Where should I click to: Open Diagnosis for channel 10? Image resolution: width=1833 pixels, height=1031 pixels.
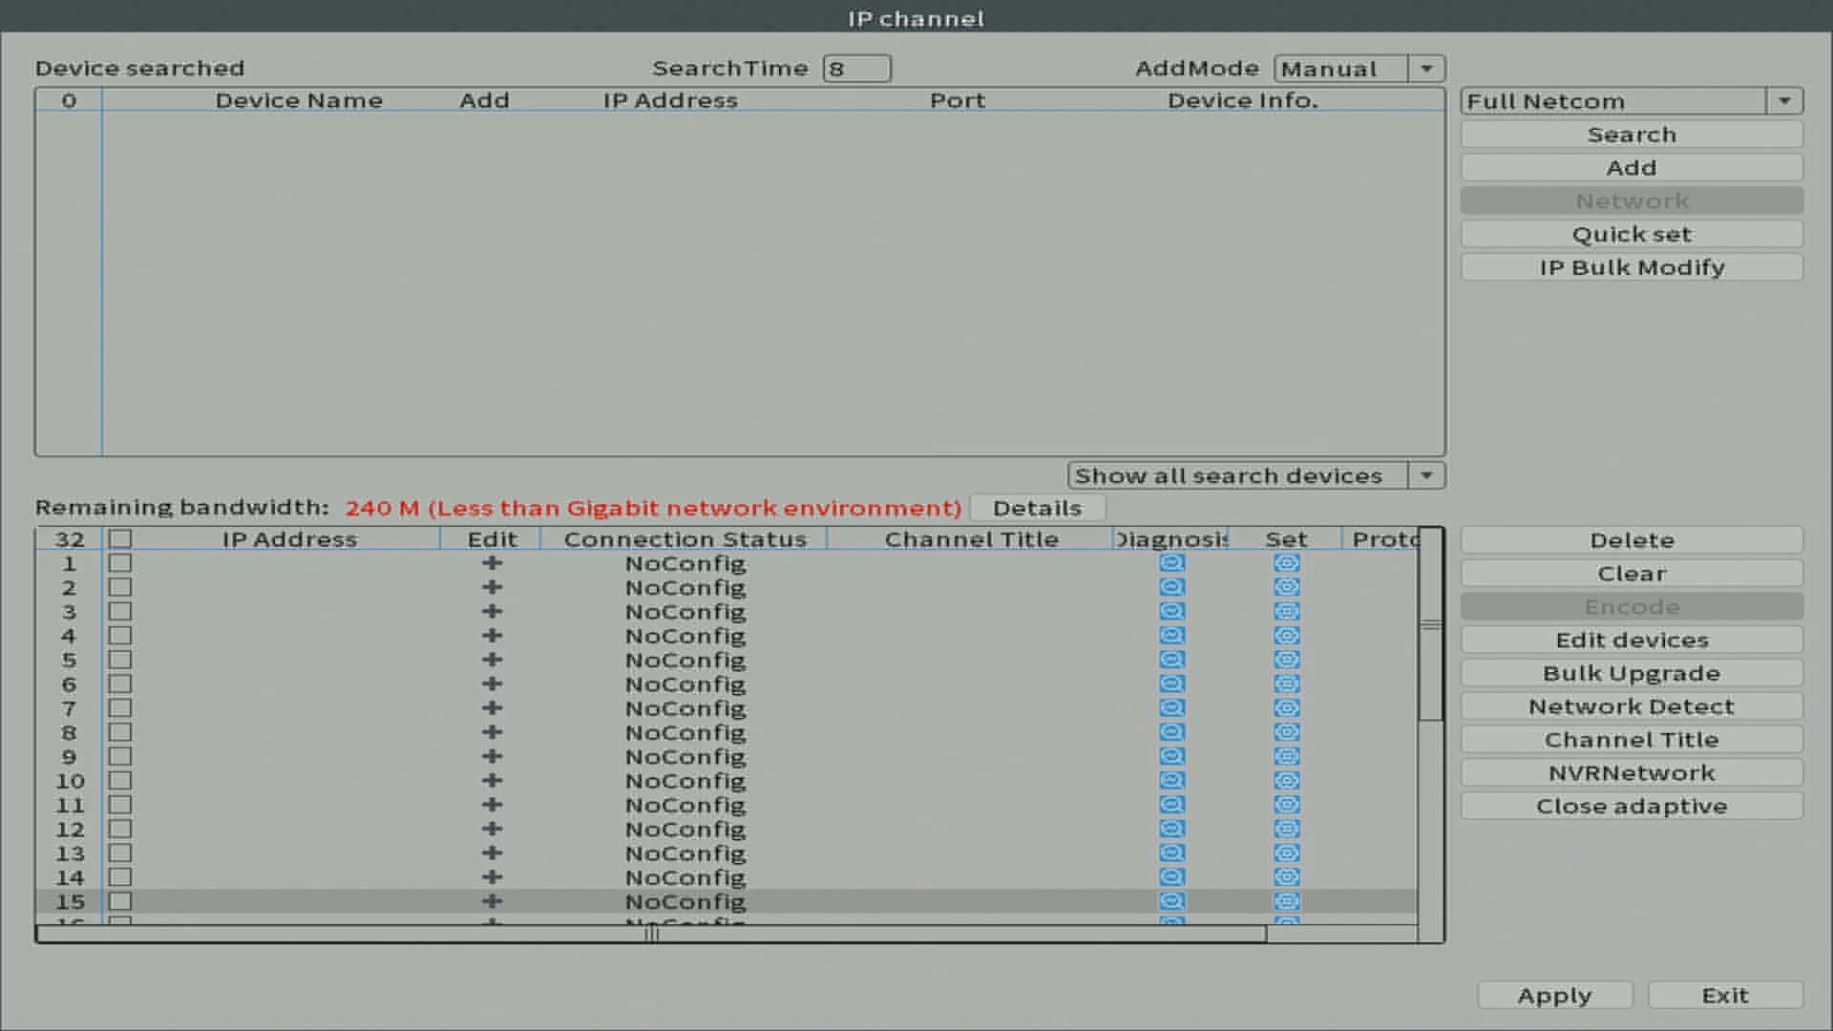click(x=1171, y=781)
